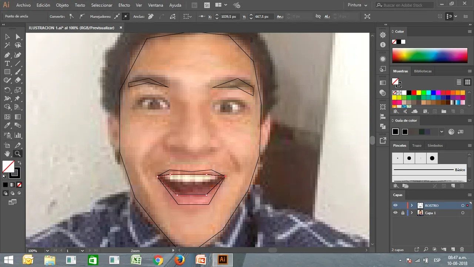
Task: Select the Type tool
Action: tap(7, 64)
